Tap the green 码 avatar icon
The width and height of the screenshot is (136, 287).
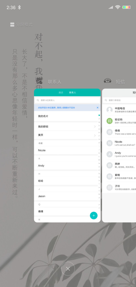tap(109, 121)
